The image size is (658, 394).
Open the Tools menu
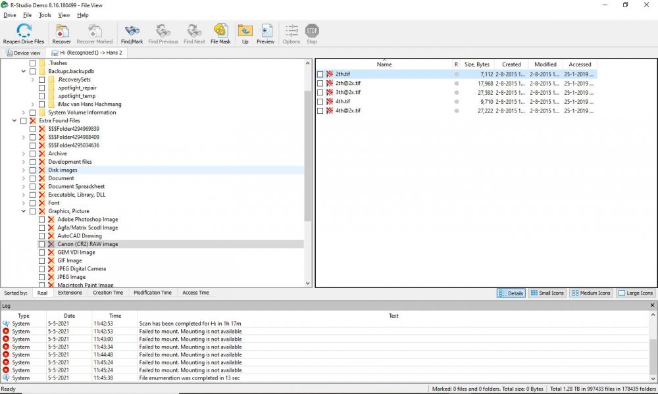point(45,14)
